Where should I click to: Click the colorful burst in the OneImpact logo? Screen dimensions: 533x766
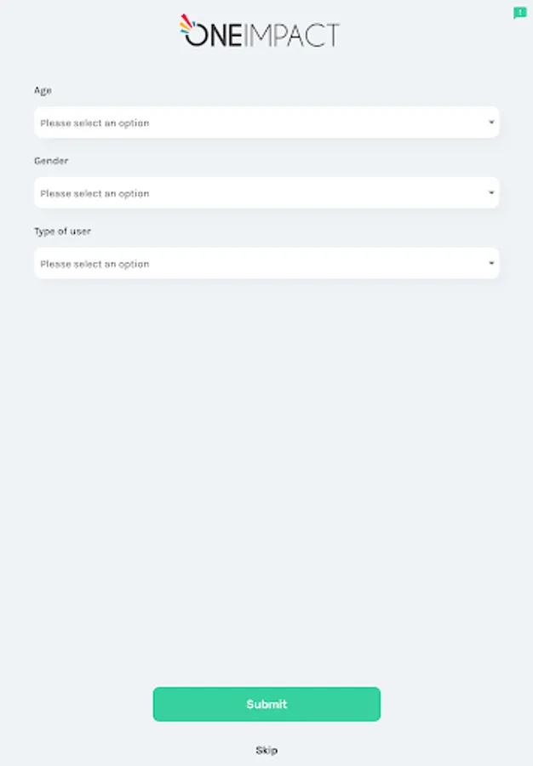187,24
